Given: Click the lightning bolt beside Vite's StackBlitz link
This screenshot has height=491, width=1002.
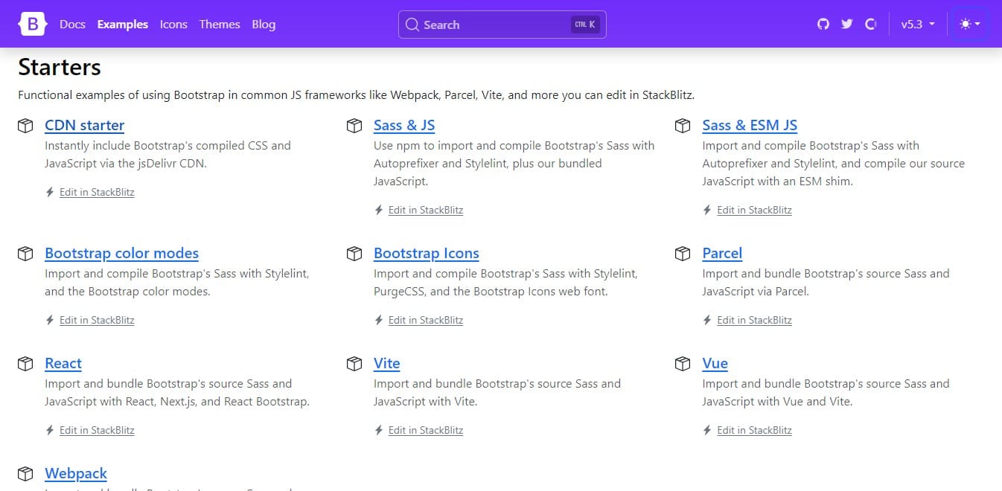Looking at the screenshot, I should [x=377, y=430].
